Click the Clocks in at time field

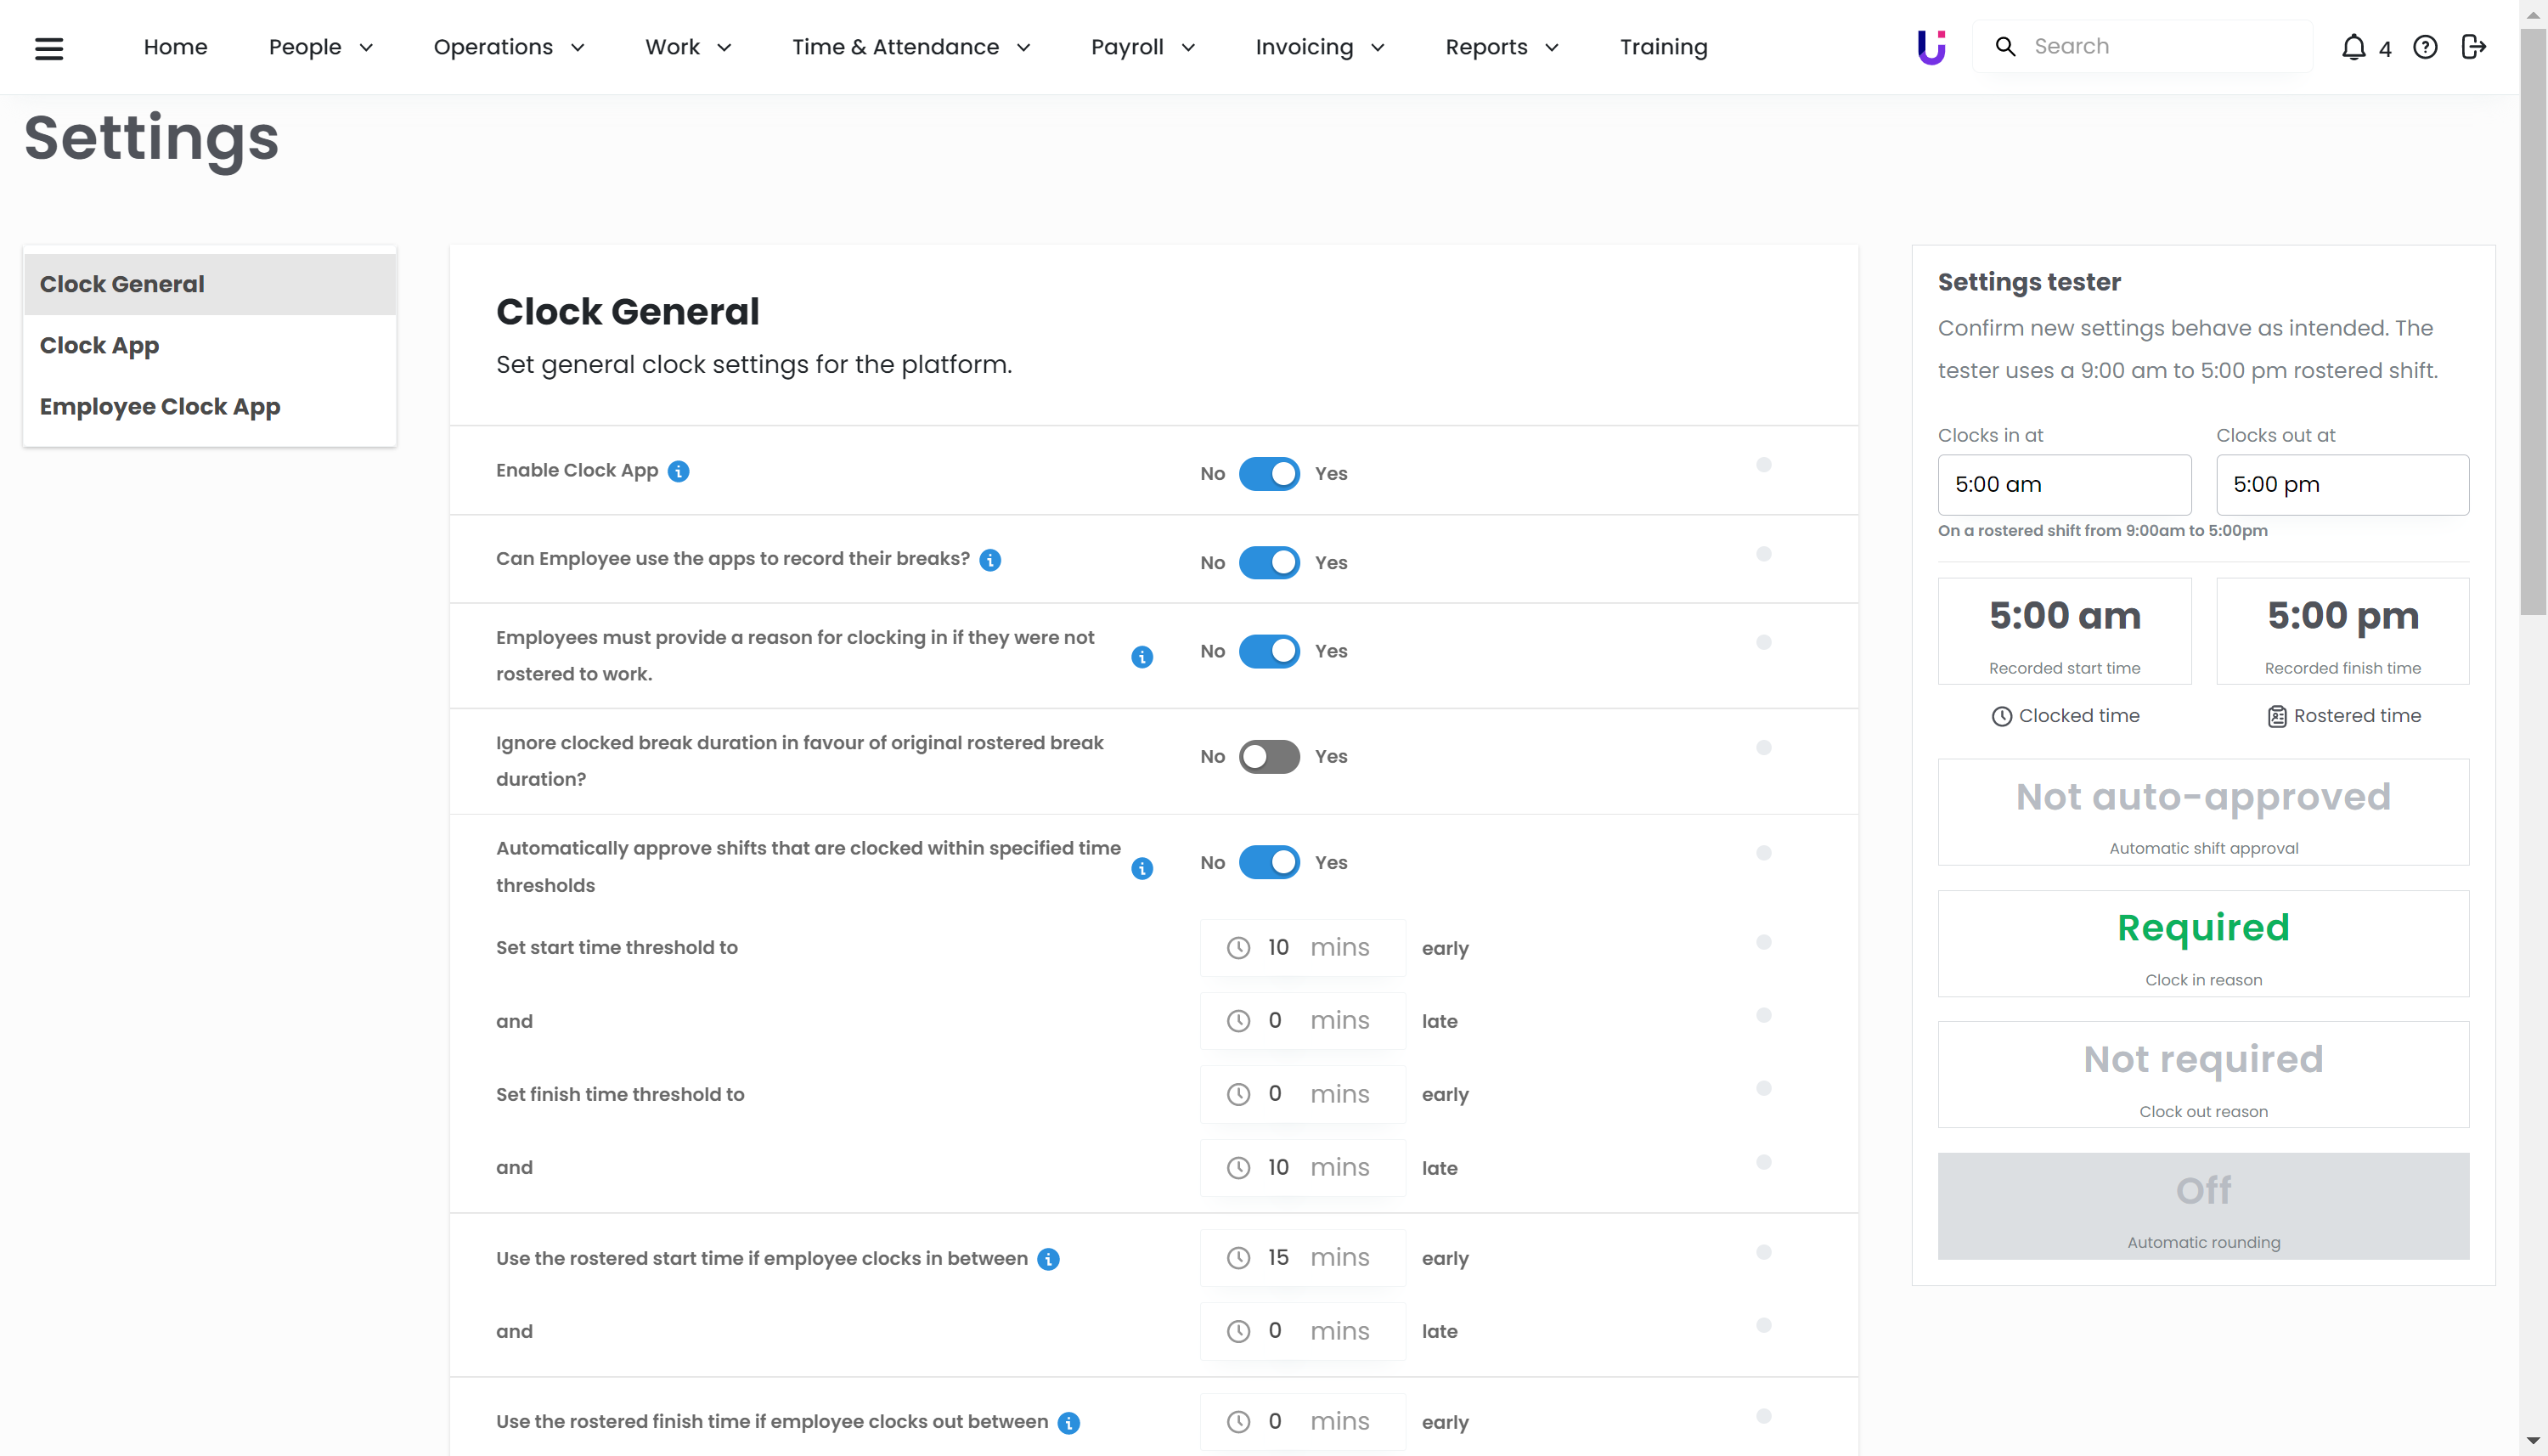click(x=2063, y=485)
